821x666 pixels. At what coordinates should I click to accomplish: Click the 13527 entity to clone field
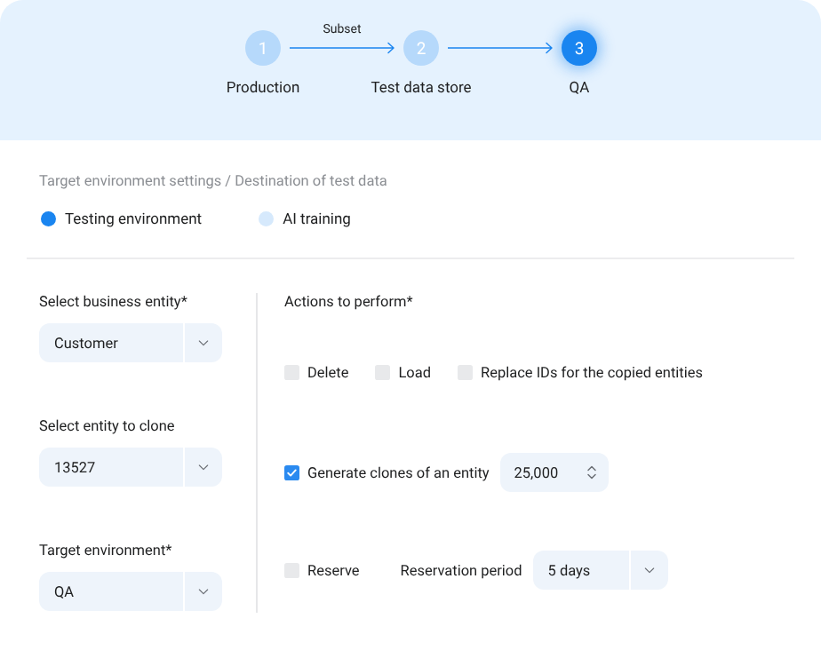(x=111, y=467)
